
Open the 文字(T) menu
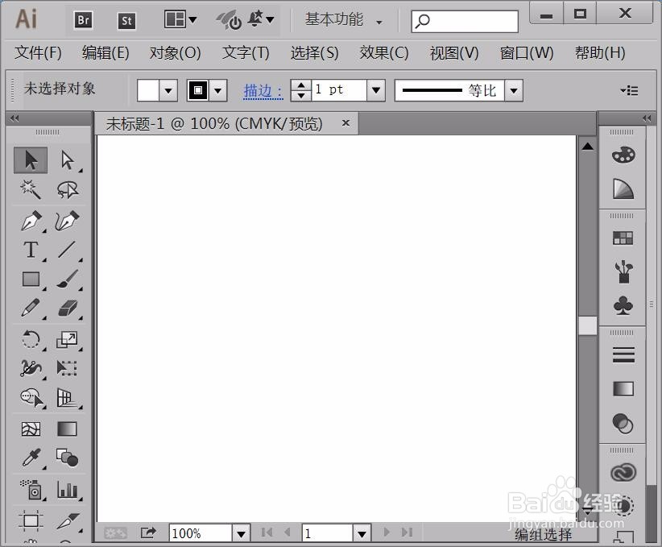coord(246,53)
